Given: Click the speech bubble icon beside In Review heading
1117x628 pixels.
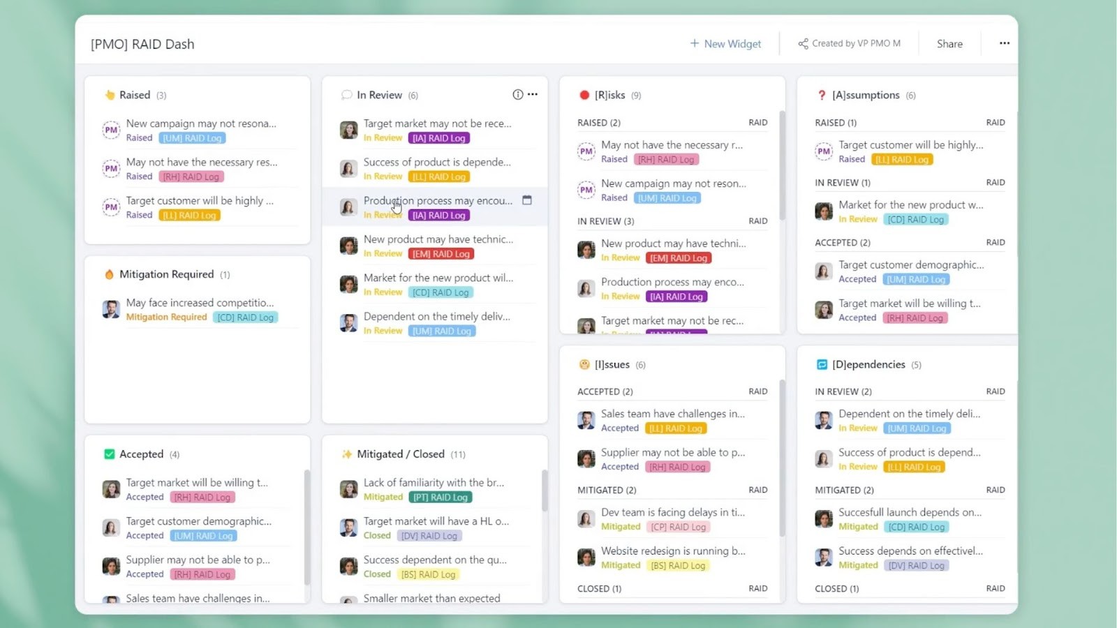Looking at the screenshot, I should (x=346, y=94).
